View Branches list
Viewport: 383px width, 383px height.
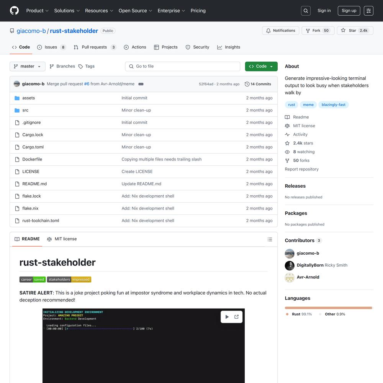tap(62, 66)
